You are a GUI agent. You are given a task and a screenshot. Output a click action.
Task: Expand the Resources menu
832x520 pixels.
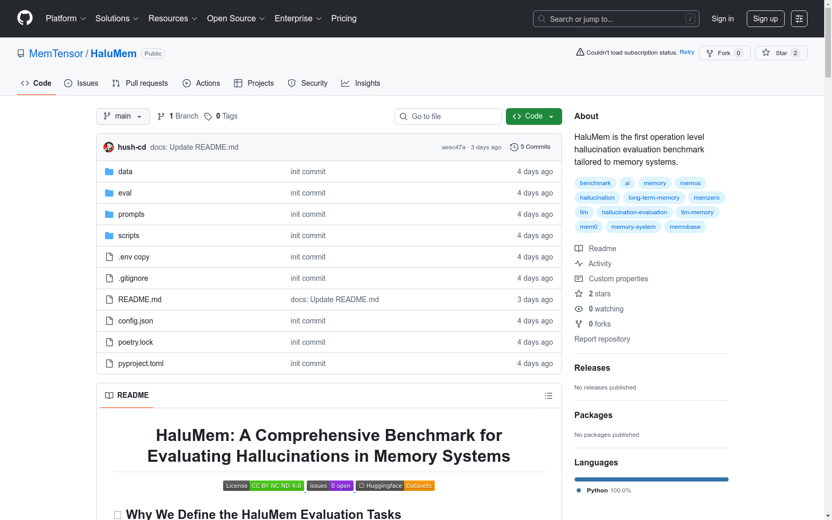(173, 19)
